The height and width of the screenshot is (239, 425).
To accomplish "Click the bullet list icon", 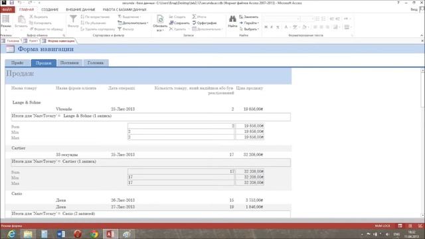I will (317, 19).
